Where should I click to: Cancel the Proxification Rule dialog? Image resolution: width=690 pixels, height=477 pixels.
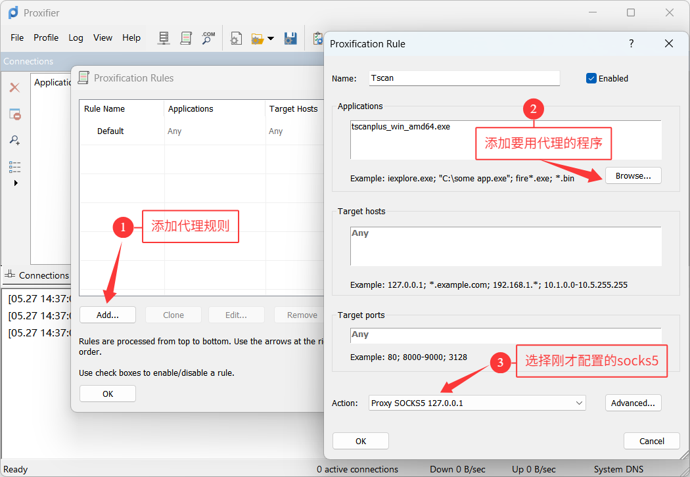click(652, 441)
